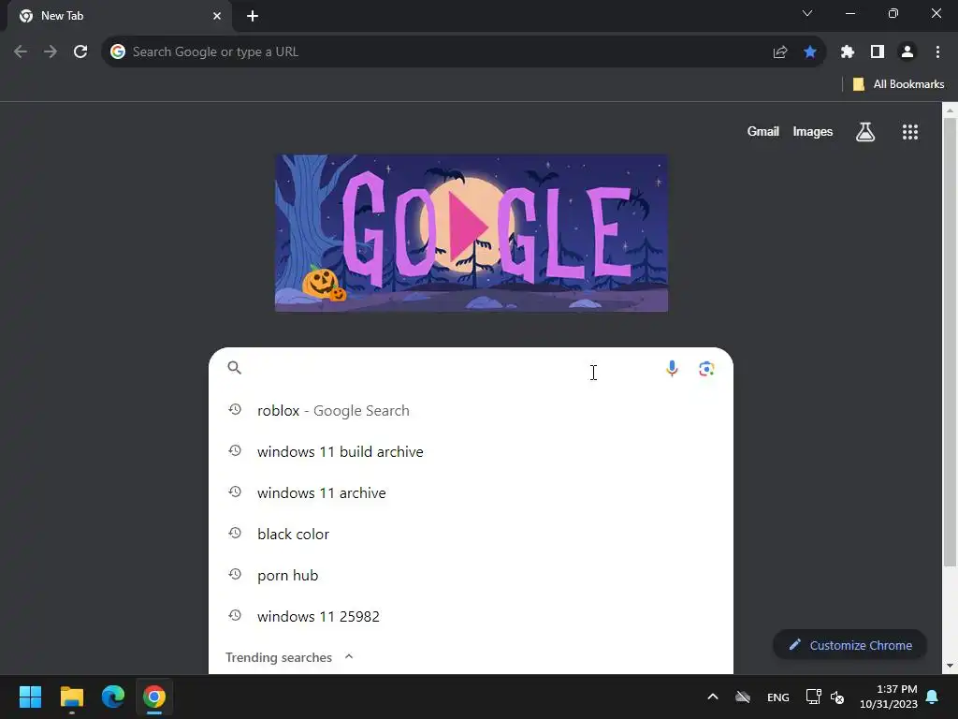Screen dimensions: 958x719
Task: Show hidden system tray icons
Action: (712, 697)
